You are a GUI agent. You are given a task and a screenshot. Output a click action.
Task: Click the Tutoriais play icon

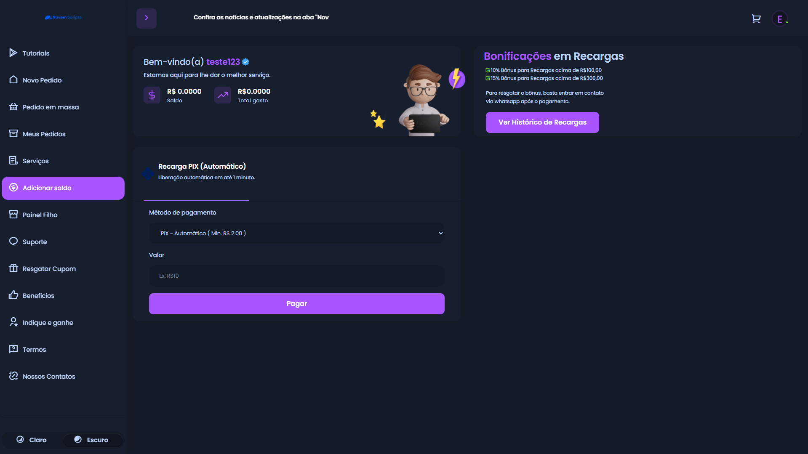click(x=13, y=53)
